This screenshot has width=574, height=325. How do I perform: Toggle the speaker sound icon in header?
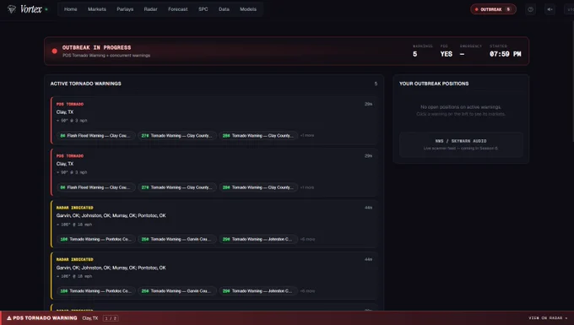(x=550, y=9)
